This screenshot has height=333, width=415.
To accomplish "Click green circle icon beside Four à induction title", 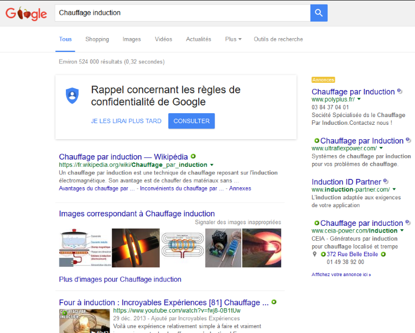I will pos(274,302).
